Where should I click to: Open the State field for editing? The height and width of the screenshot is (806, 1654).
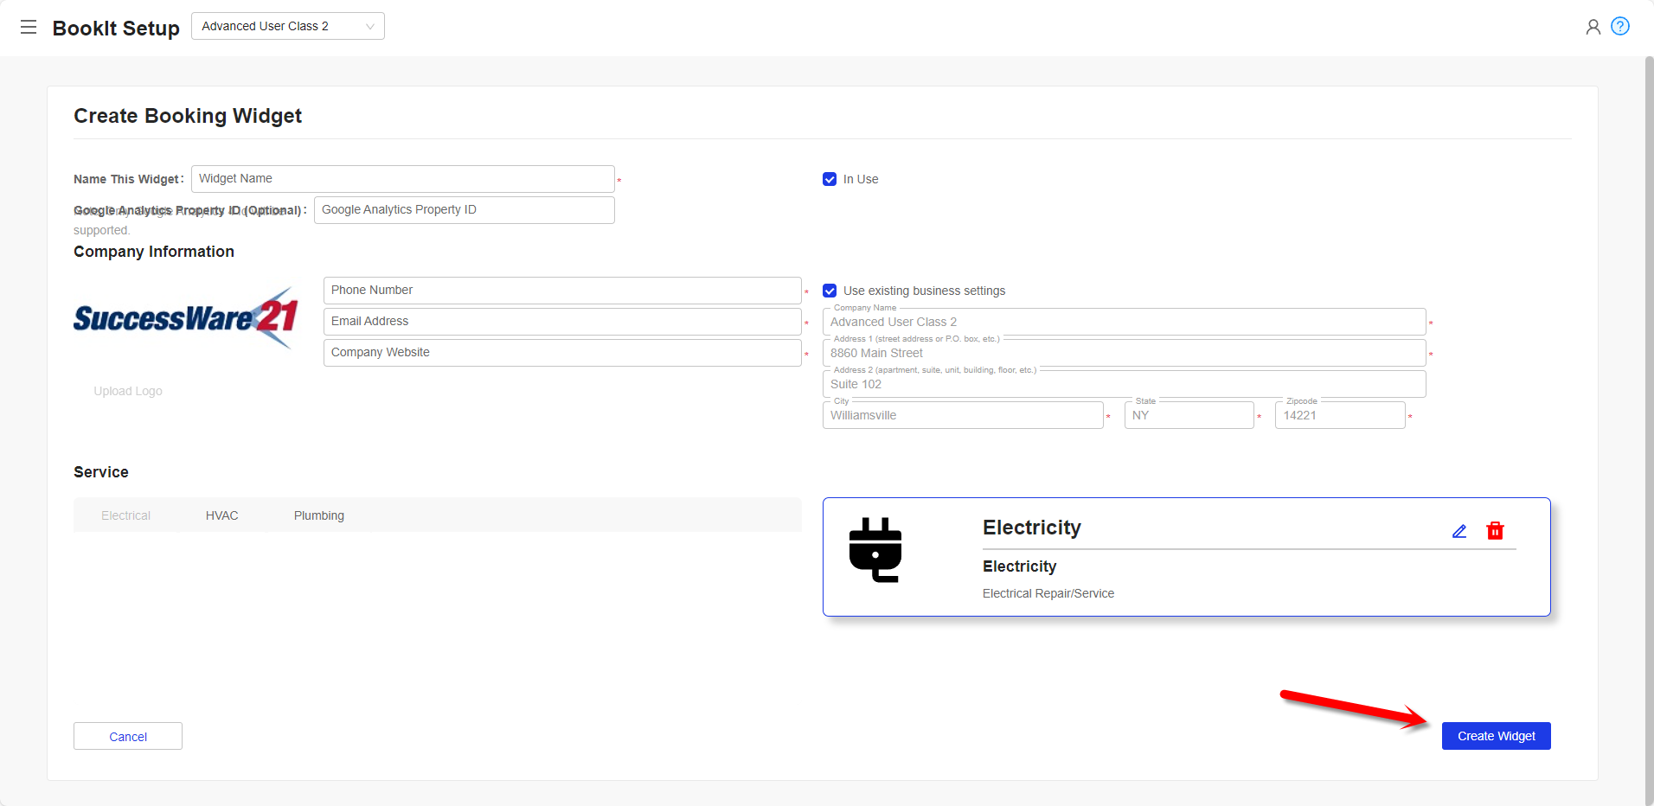click(x=1189, y=415)
